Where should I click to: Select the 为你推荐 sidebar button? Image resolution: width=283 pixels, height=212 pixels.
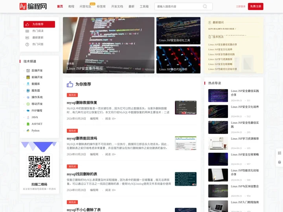coord(39,24)
